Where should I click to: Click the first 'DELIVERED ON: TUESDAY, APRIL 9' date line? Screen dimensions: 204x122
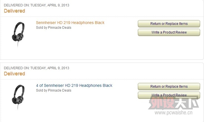pos(37,5)
